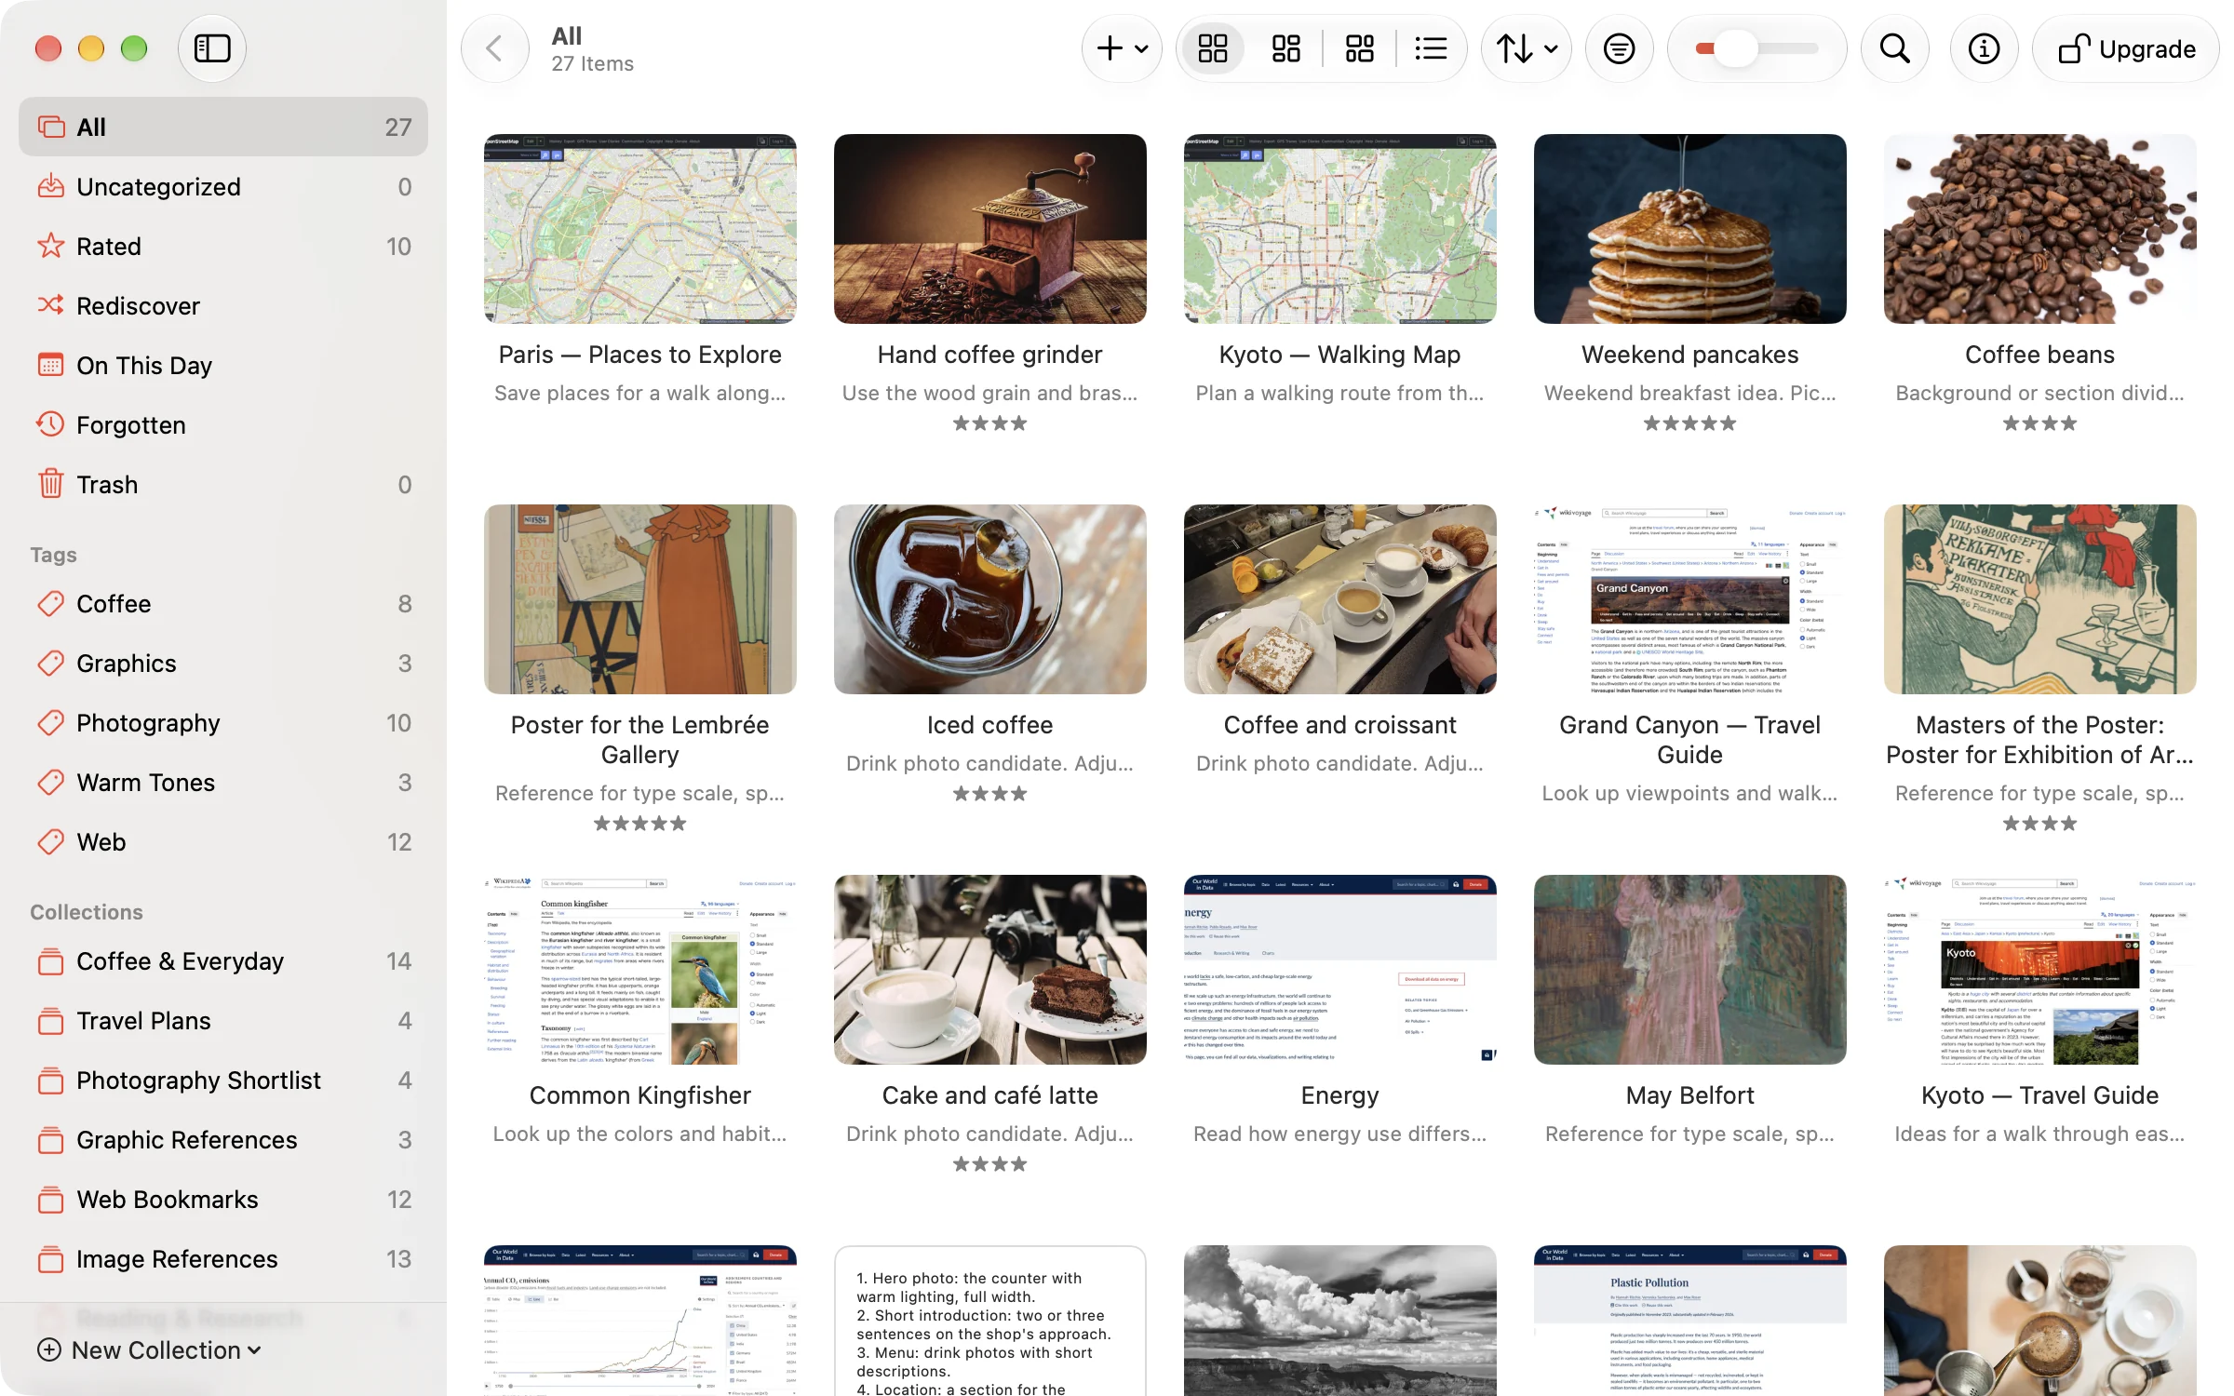Show the info inspector icon
The height and width of the screenshot is (1396, 2234).
coord(1984,48)
